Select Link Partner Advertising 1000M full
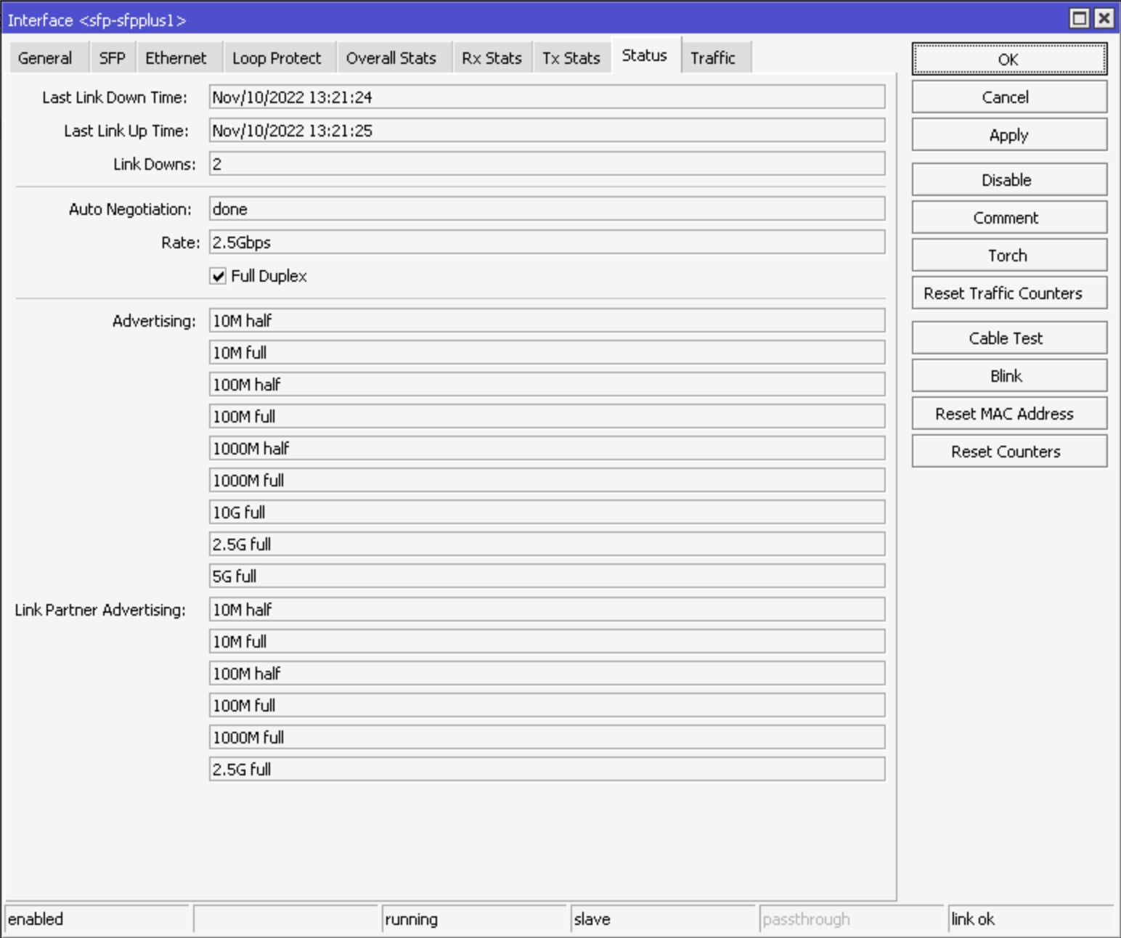 pos(547,738)
